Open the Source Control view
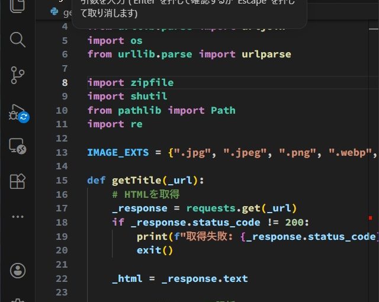This screenshot has height=302, width=379. click(x=17, y=75)
